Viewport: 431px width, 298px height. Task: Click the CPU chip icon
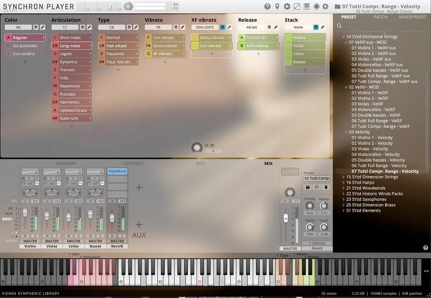point(316,6)
